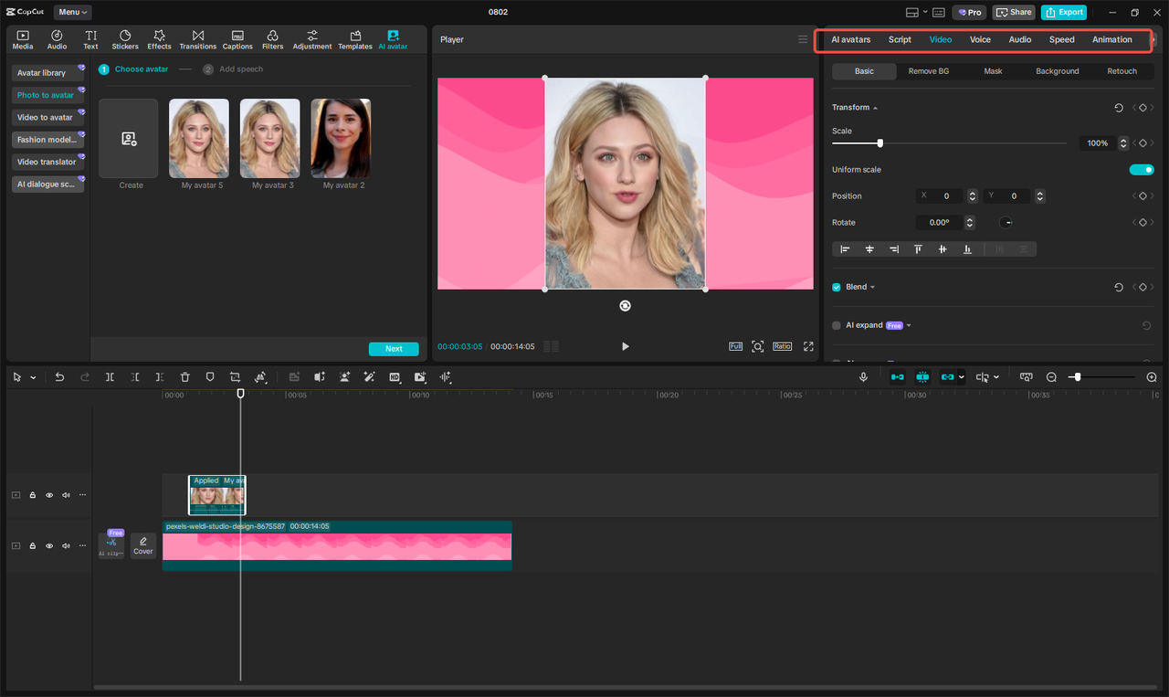
Task: Click the microphone record voiceover icon
Action: (863, 377)
